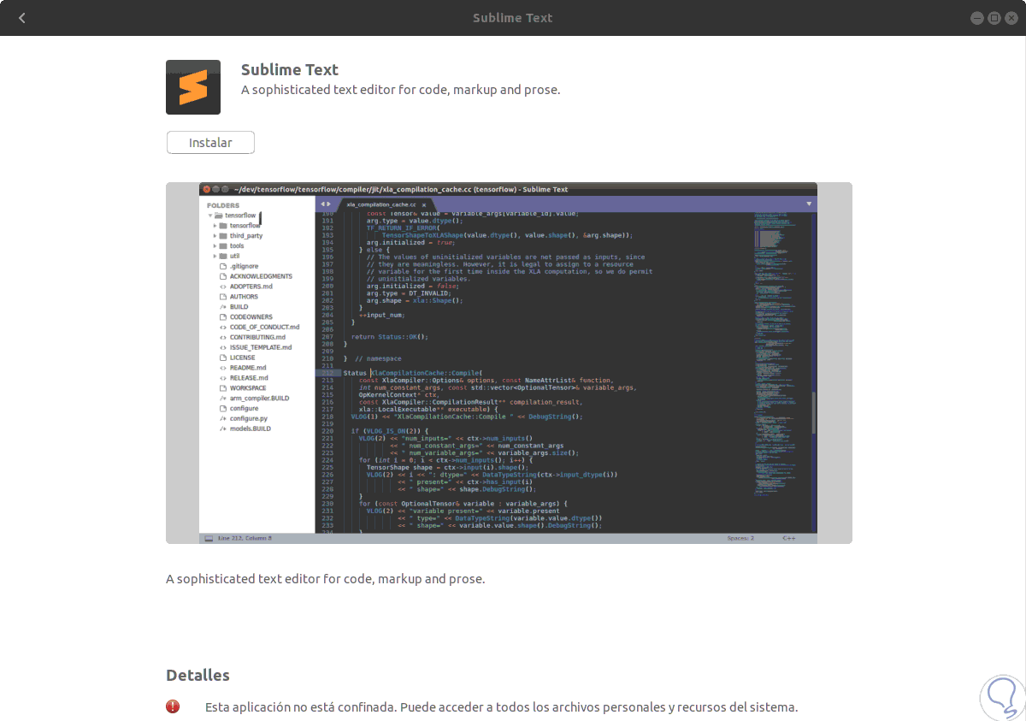
Task: Open configure.py file in sidebar
Action: tap(249, 419)
